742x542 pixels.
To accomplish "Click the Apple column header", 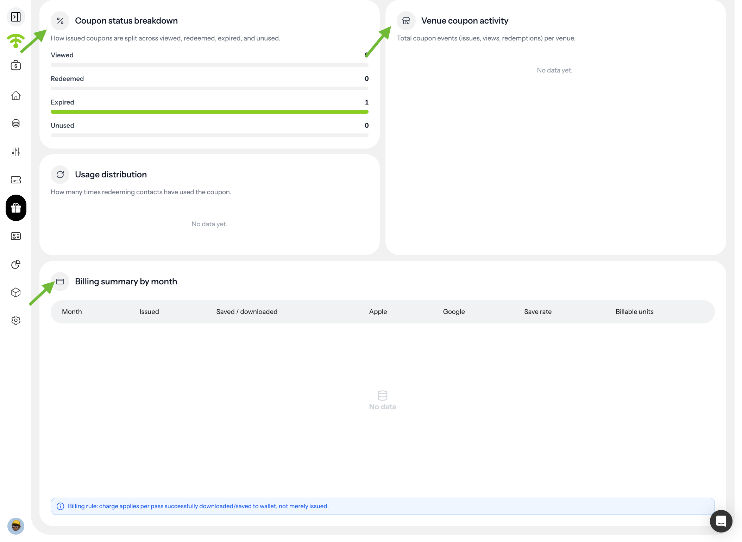I will tap(378, 311).
